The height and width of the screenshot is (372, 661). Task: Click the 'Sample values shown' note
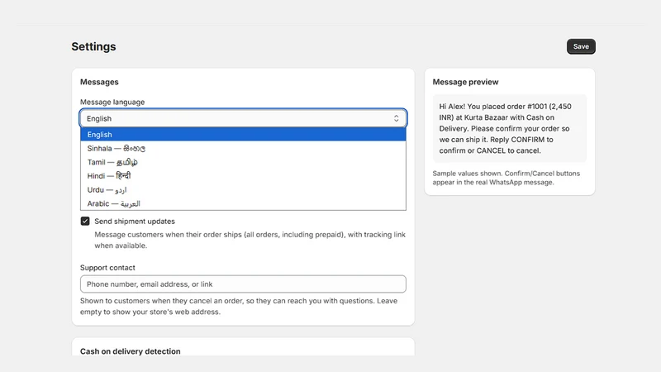click(x=506, y=178)
